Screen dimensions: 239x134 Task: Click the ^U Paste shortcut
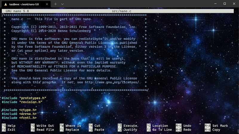tap(96, 130)
